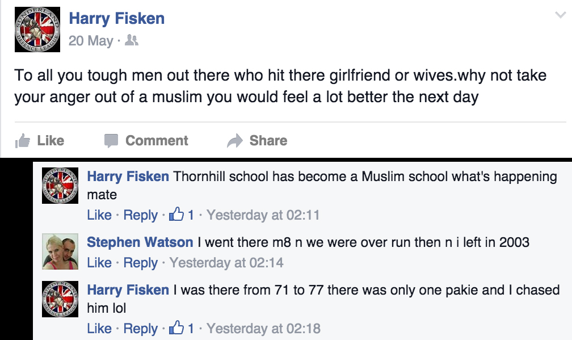Click the like-count thumb on the 02:18 comment
The image size is (572, 340).
click(x=178, y=328)
